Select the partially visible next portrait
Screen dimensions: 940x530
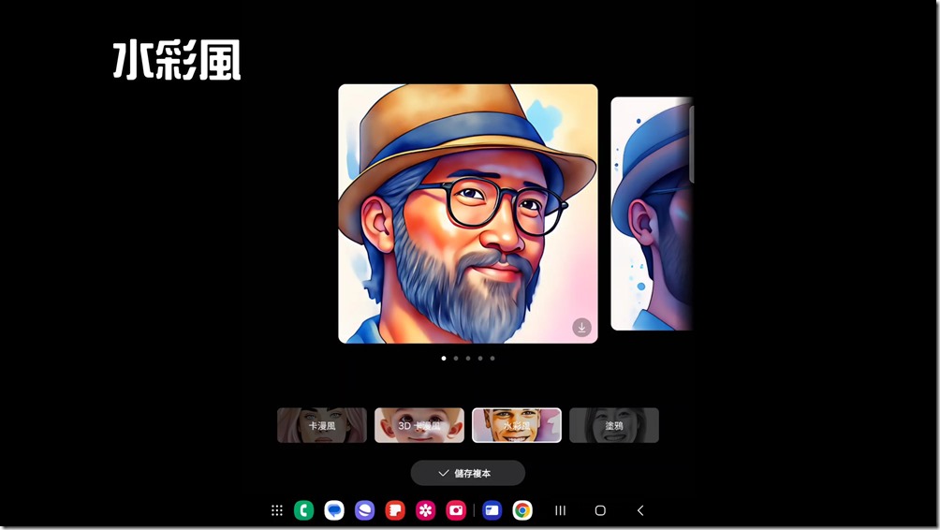(652, 213)
